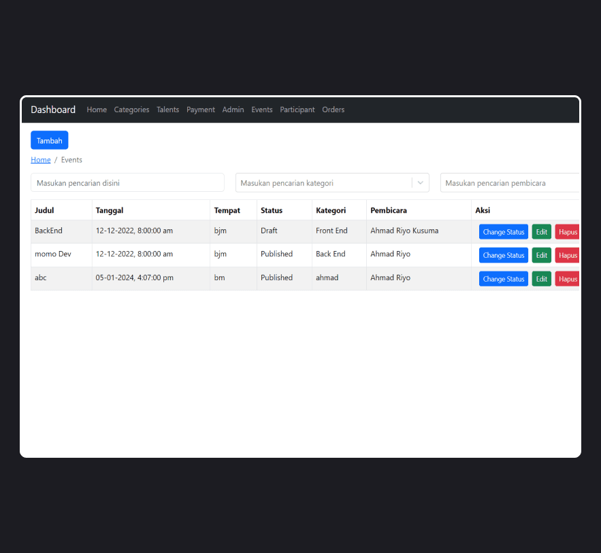Open the kategori dropdown chevron arrow
This screenshot has height=553, width=601.
[x=421, y=183]
